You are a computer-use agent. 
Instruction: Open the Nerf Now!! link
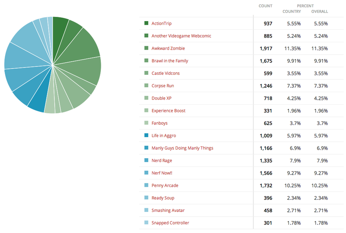pyautogui.click(x=162, y=173)
